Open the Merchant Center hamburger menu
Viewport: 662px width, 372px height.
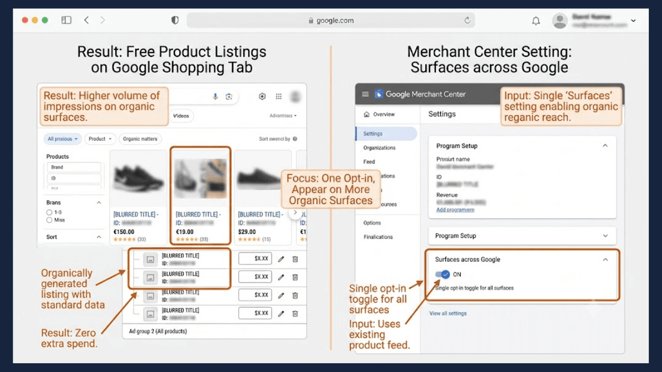click(365, 94)
